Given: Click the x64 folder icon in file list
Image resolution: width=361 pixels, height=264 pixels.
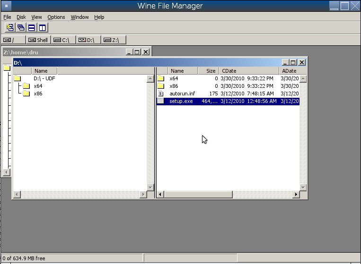Looking at the screenshot, I should 161,78.
